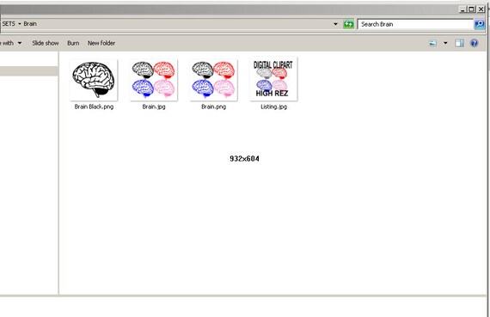Screen dimensions: 490x317
Task: Open the address bar history dropdown
Action: (335, 24)
